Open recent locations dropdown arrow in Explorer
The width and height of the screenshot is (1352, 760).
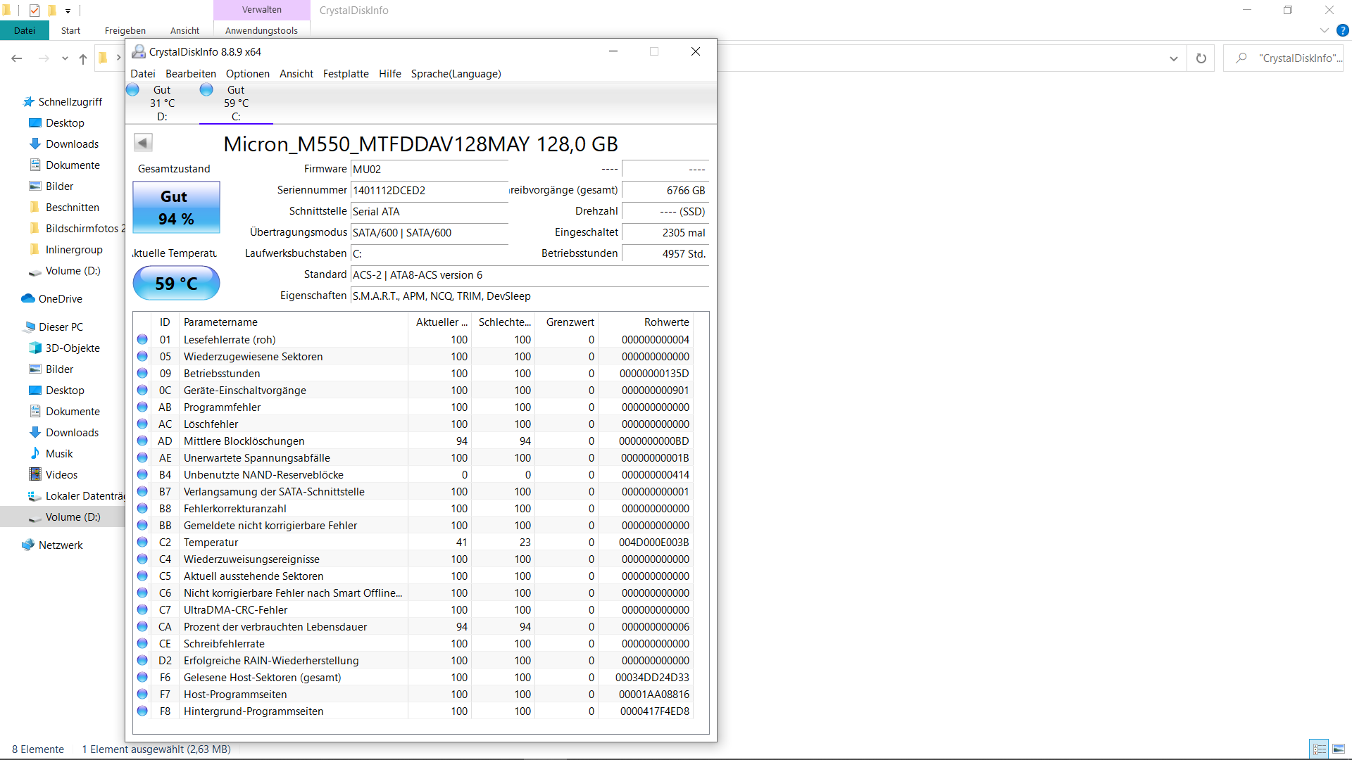[65, 58]
